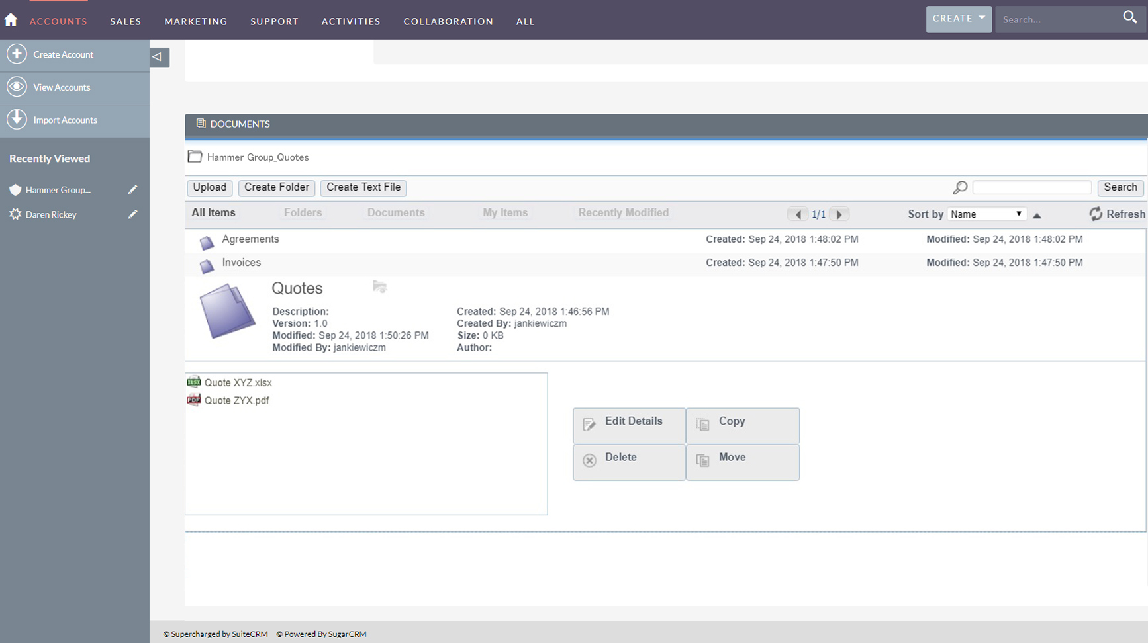This screenshot has height=643, width=1148.
Task: Click Supercharged by SuiteCRM footer link
Action: point(216,634)
